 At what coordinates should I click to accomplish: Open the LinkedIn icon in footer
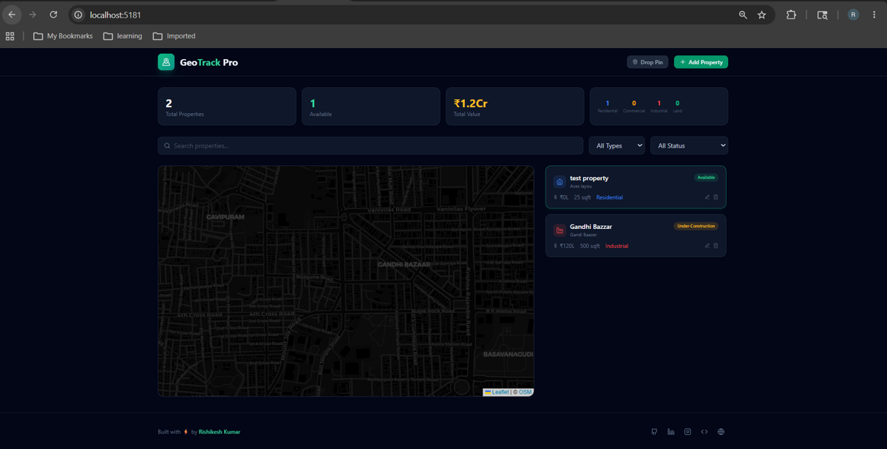(670, 432)
